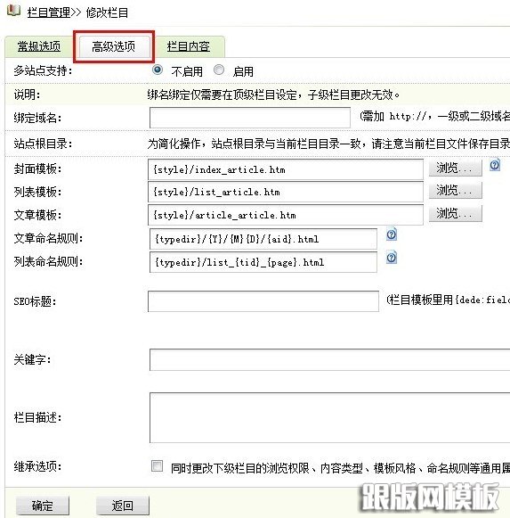
Task: Open help icon next to 封面模板 browse button
Action: click(495, 165)
